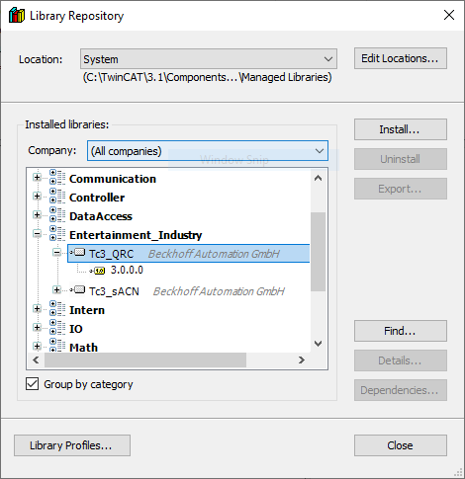Expand the Tc3_sACN library node
Viewport: 465px width, 479px height.
click(56, 290)
